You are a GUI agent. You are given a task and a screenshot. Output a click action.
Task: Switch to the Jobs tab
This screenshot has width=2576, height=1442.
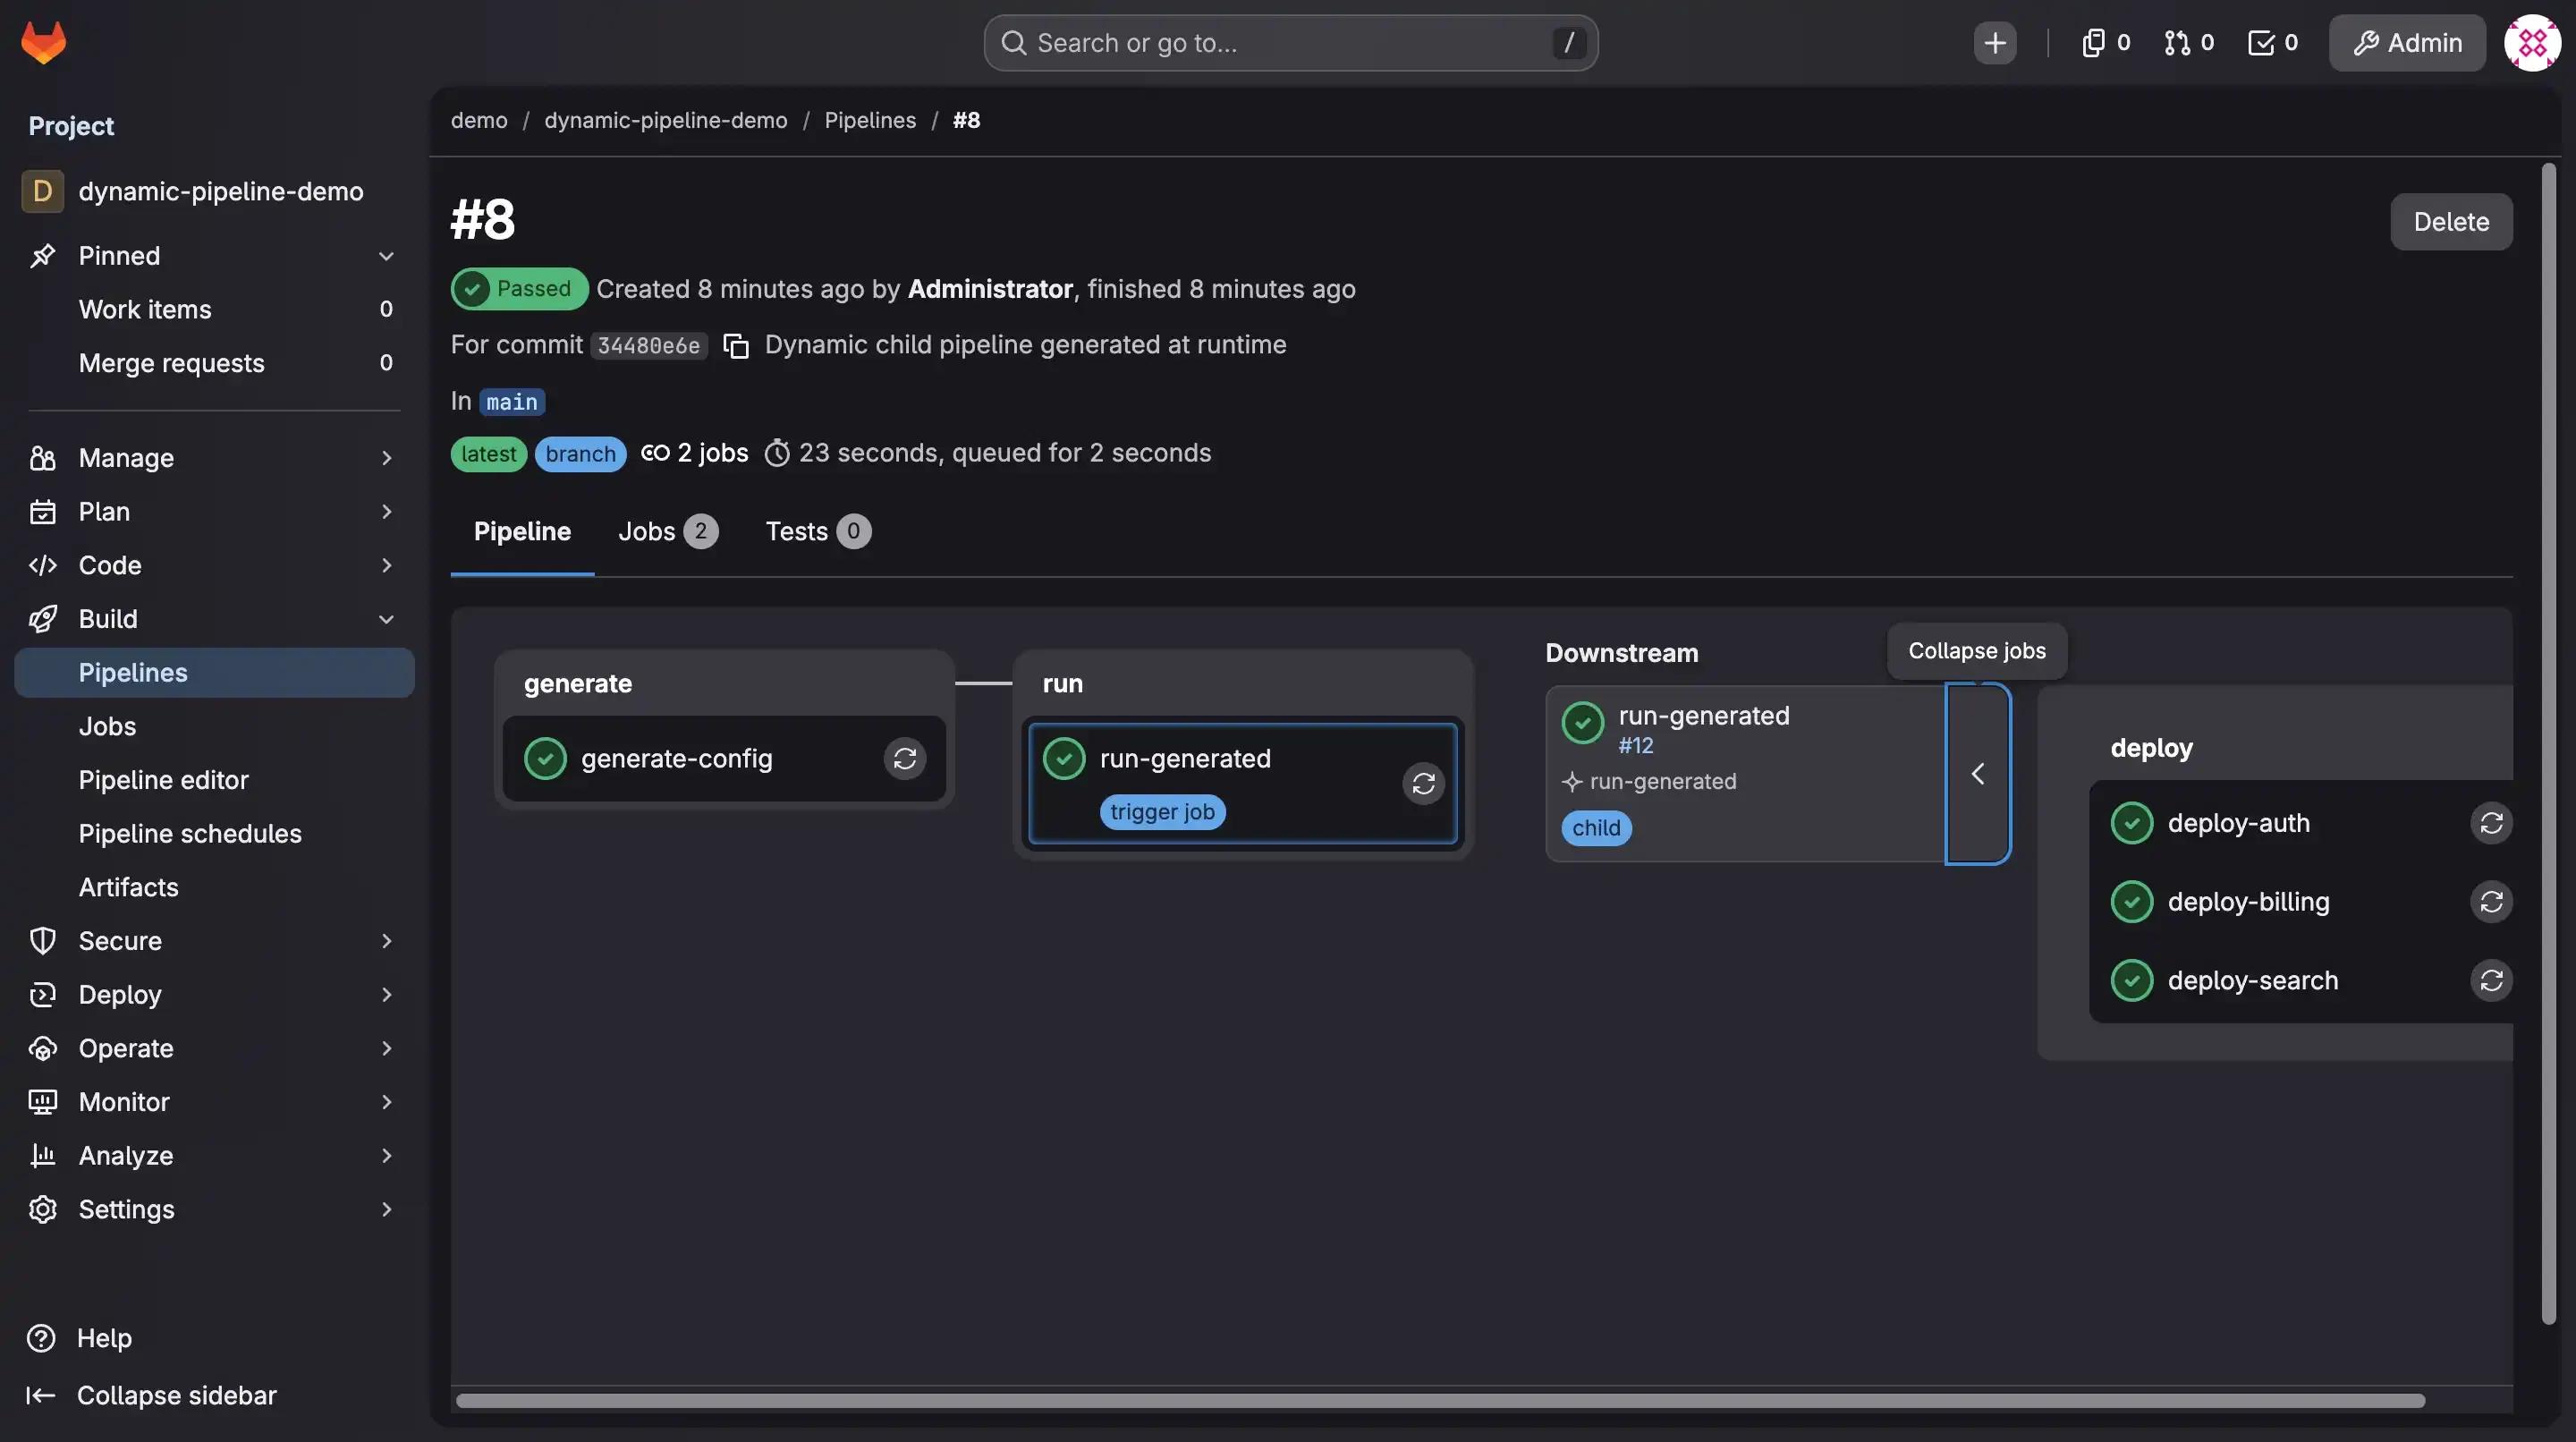667,532
